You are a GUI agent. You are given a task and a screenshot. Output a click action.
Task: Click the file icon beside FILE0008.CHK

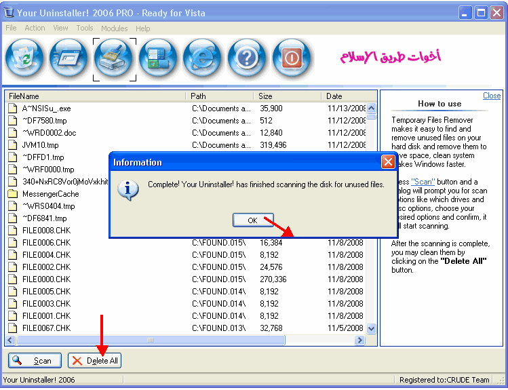coord(13,231)
